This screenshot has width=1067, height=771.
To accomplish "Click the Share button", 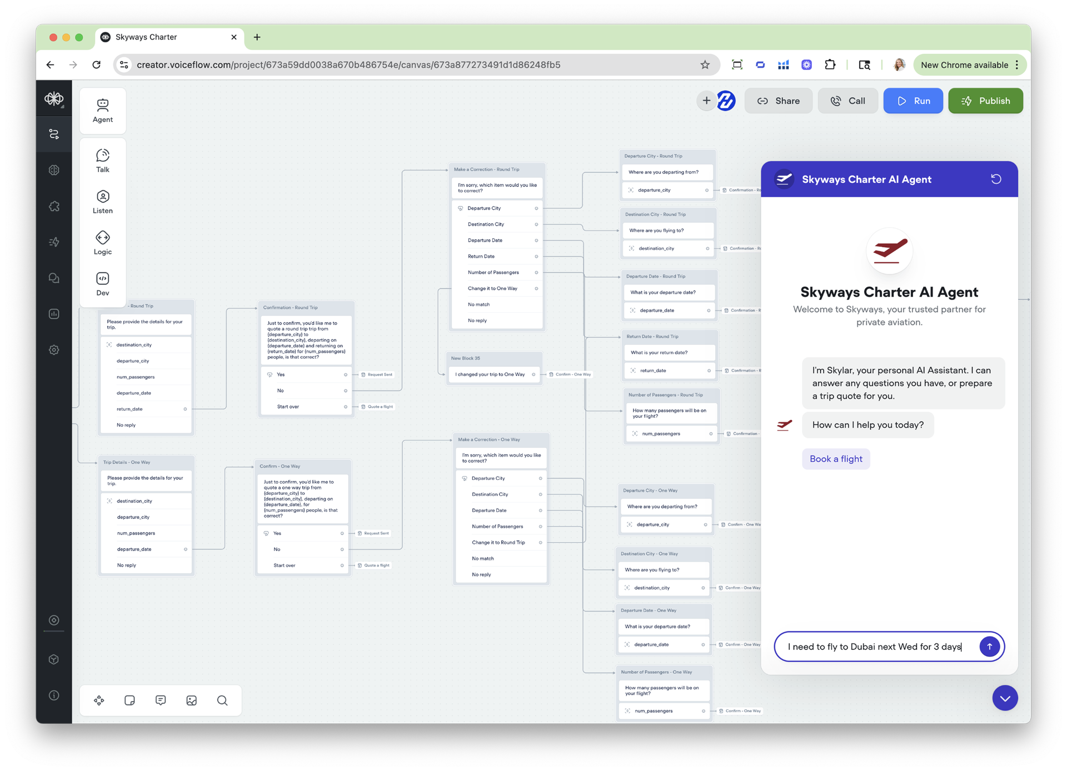I will (x=778, y=101).
